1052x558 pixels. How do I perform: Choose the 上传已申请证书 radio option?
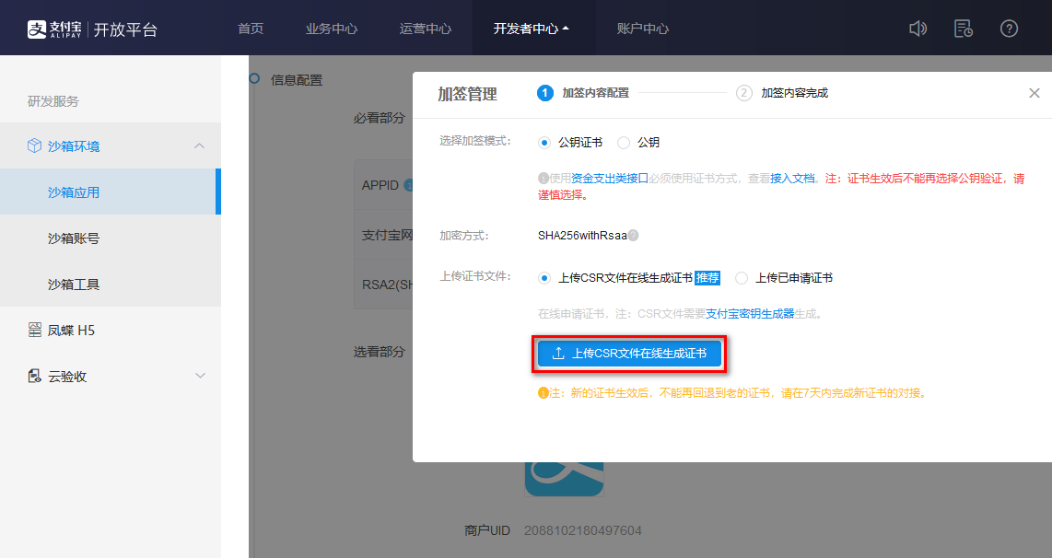click(742, 278)
